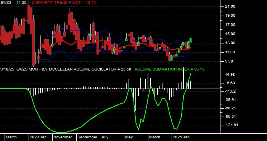
Task: Select the 19.00 price axis value
Action: pos(230,16)
